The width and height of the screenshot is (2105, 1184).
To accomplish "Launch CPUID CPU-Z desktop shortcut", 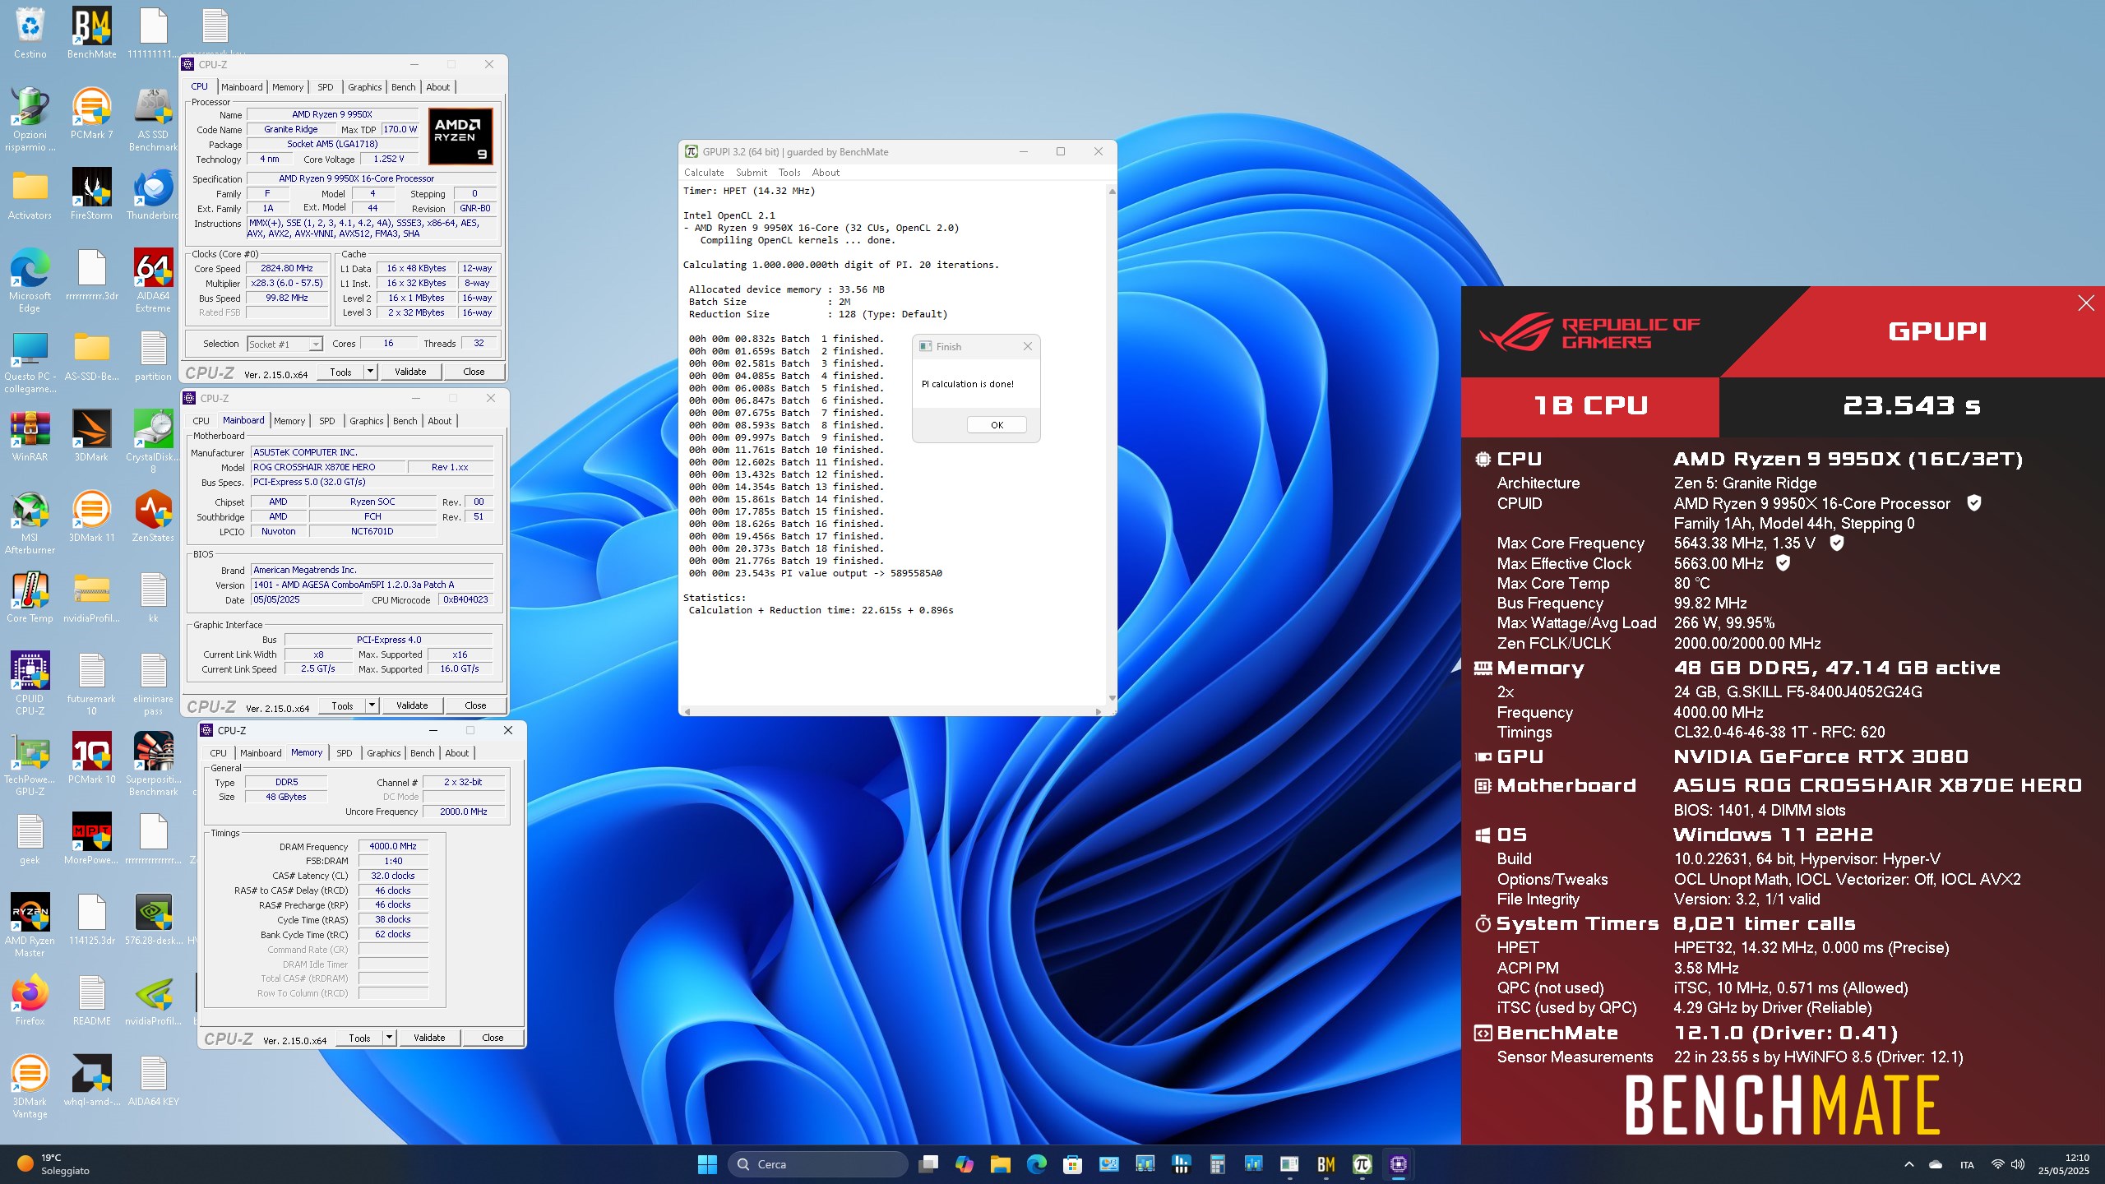I will 30,684.
